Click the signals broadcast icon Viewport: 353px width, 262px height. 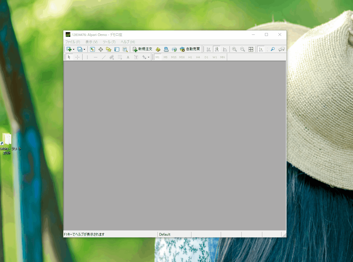(174, 49)
